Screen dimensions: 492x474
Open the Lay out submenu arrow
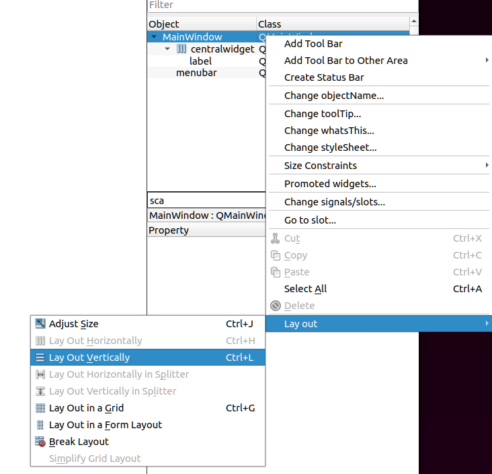click(487, 323)
